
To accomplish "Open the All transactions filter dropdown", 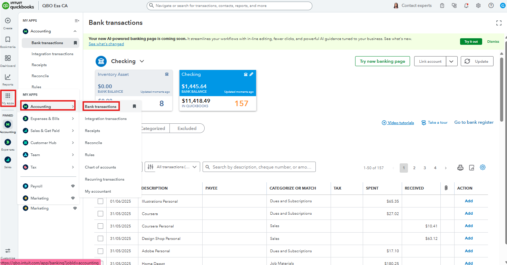I will pos(172,167).
